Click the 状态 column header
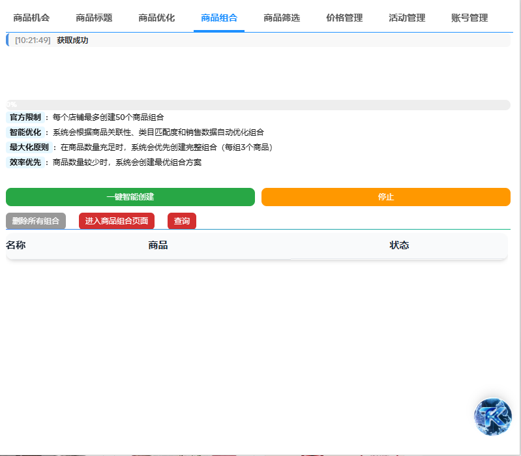521x456 pixels. 399,245
